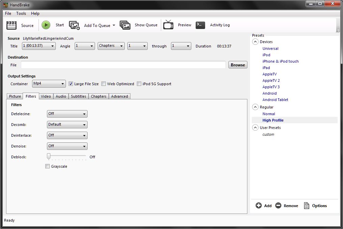
Task: Open the File menu
Action: [8, 13]
